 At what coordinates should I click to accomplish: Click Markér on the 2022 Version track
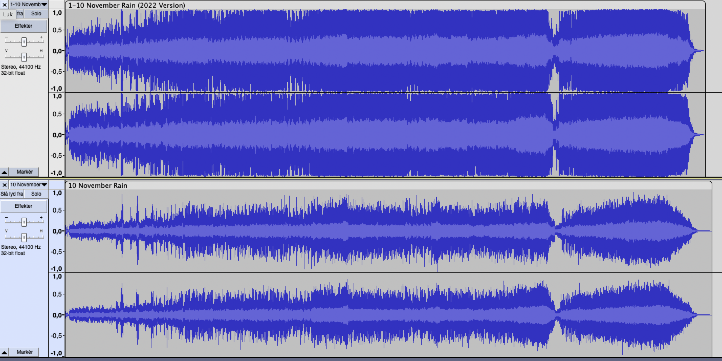tap(25, 172)
